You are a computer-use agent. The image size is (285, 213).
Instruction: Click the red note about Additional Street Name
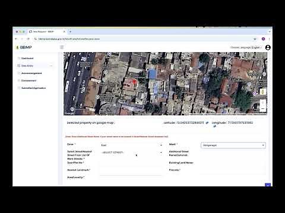click(x=117, y=137)
